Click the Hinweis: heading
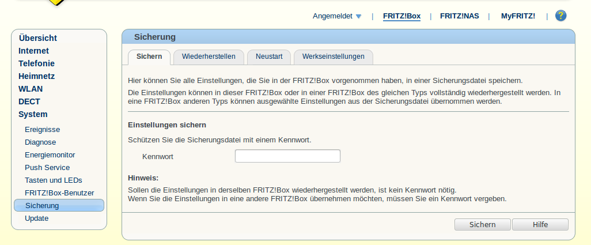This screenshot has height=245, width=591. click(x=143, y=178)
